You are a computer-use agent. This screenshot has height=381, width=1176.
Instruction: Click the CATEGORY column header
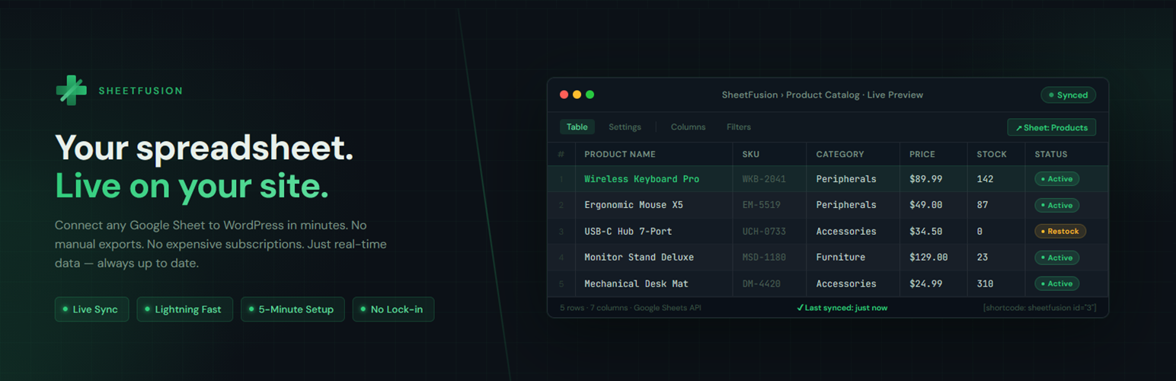pyautogui.click(x=840, y=154)
